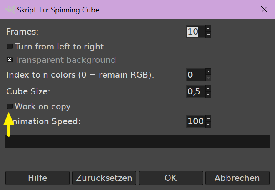The height and width of the screenshot is (190, 275).
Task: Lower Animation Speed with down arrow
Action: click(x=208, y=125)
